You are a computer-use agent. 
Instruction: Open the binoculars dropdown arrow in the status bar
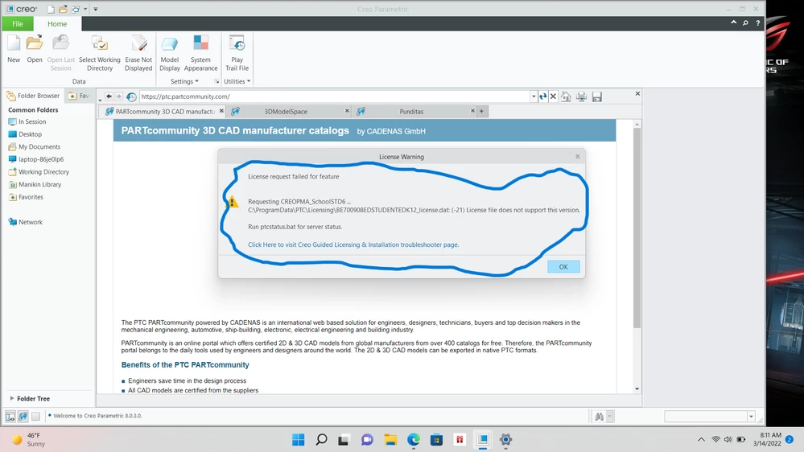(x=610, y=417)
